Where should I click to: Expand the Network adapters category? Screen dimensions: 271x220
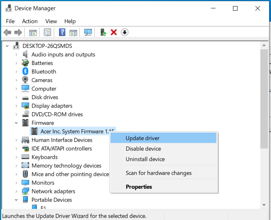pos(16,191)
